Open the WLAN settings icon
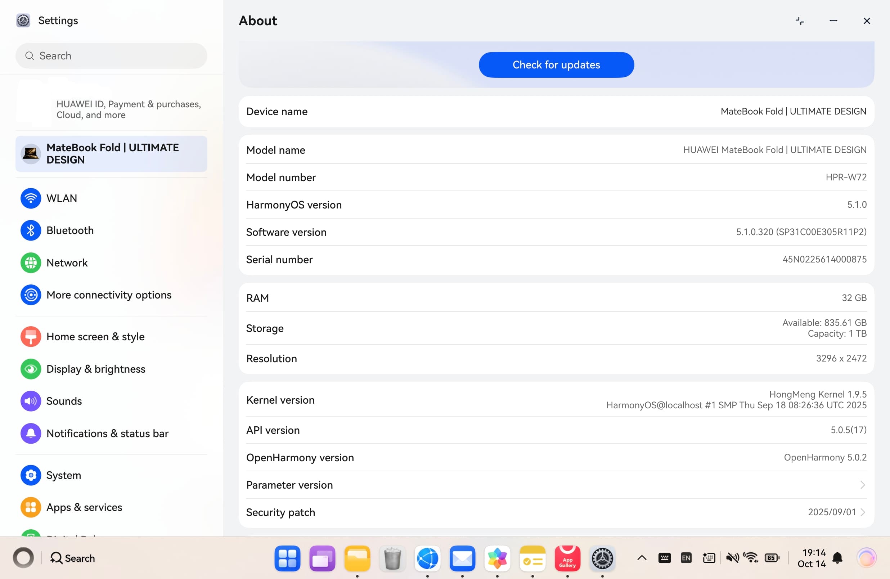Image resolution: width=890 pixels, height=579 pixels. (31, 198)
